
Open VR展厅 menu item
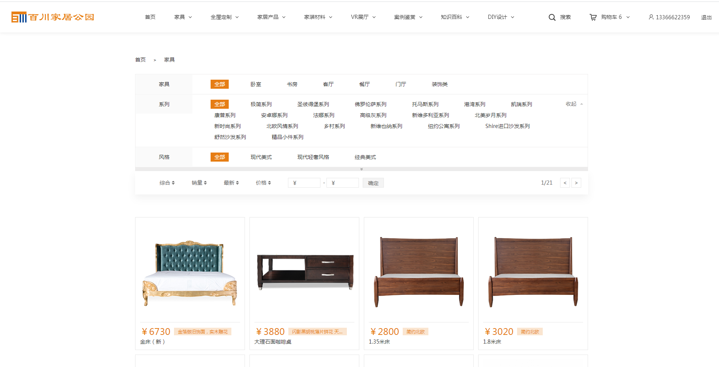coord(363,17)
